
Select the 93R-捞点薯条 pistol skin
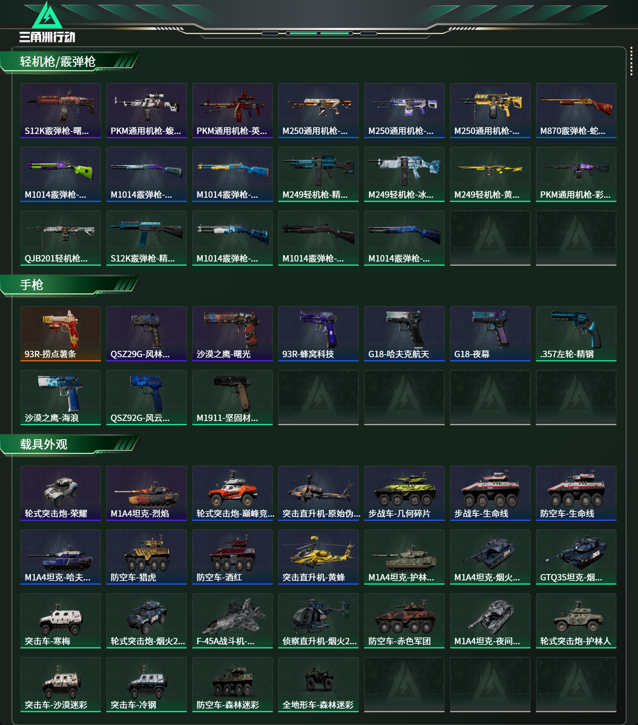click(x=61, y=334)
